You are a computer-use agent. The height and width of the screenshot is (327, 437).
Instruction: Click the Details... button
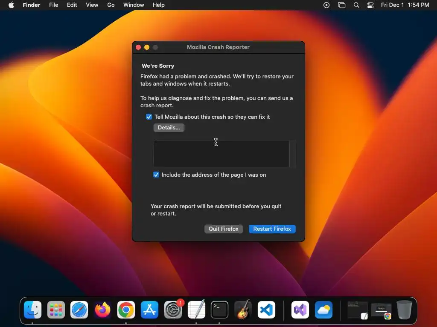[x=169, y=128]
